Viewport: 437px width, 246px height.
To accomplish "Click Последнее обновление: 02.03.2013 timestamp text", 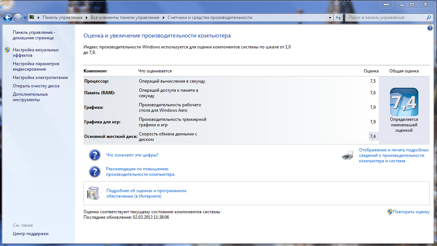I will pyautogui.click(x=126, y=217).
